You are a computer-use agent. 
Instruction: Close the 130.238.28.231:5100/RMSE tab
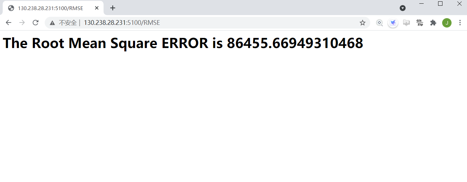pyautogui.click(x=96, y=8)
